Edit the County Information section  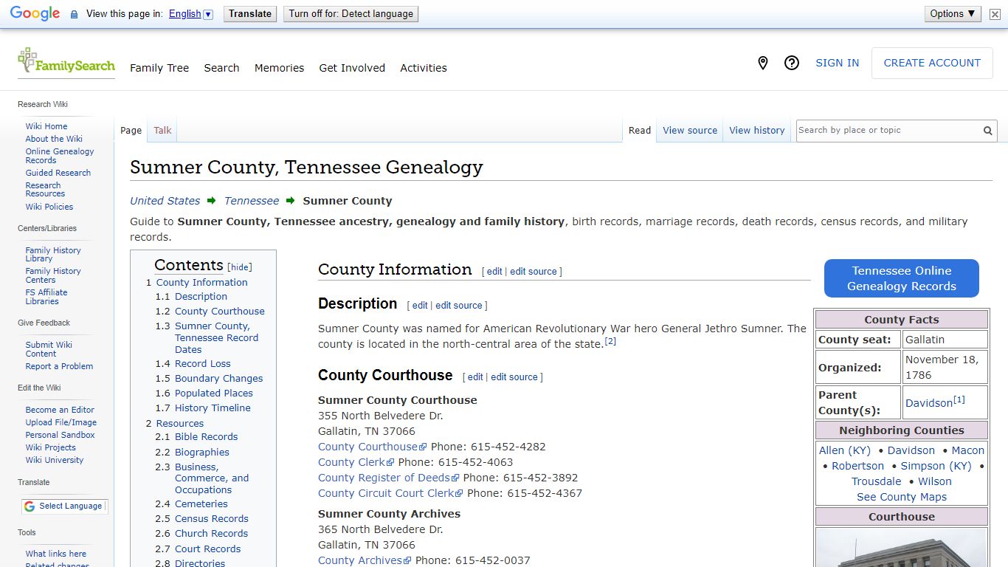coord(494,272)
